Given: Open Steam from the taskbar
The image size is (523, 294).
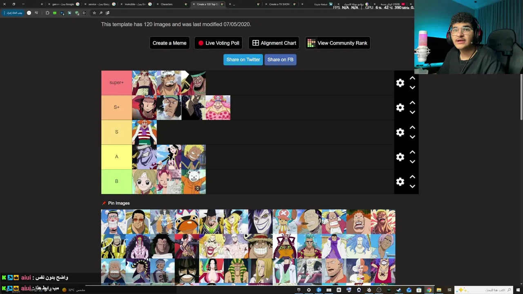Looking at the screenshot, I should coord(399,290).
